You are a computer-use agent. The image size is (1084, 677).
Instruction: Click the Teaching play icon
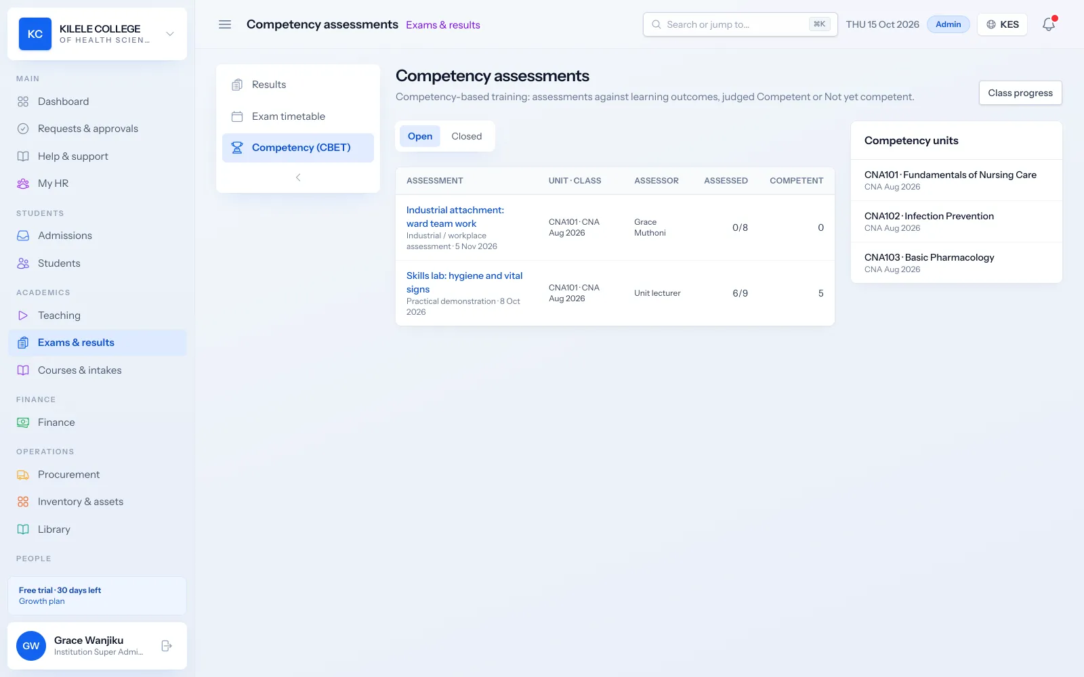coord(23,315)
